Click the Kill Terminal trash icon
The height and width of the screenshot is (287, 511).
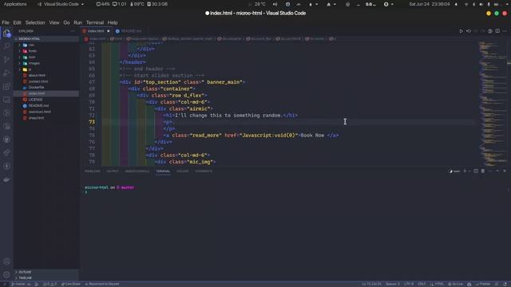coord(483,171)
